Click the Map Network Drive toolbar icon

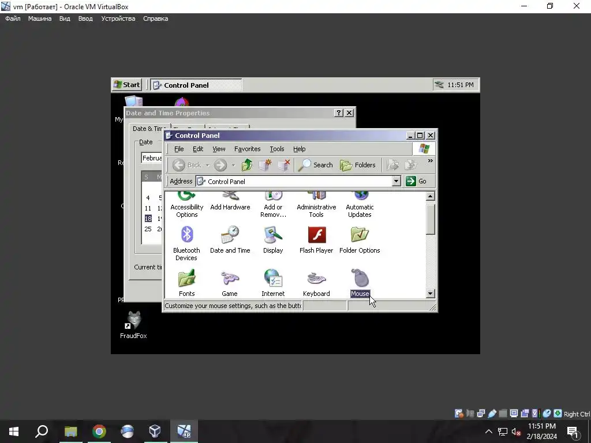tap(265, 165)
